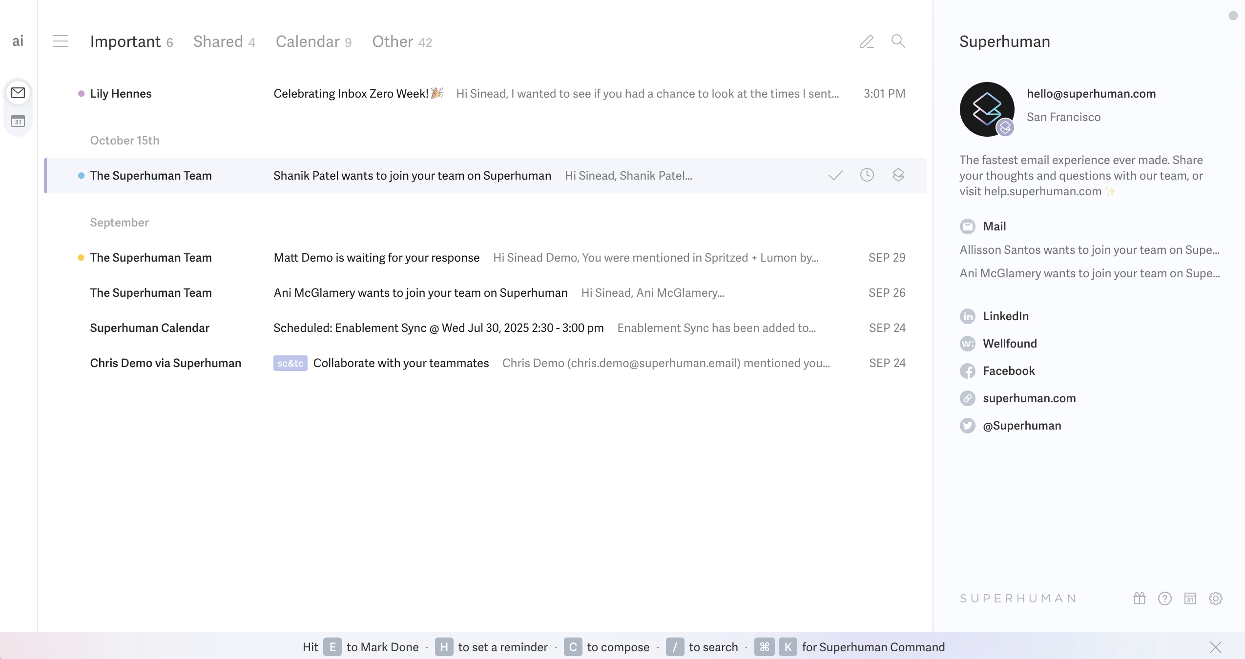Viewport: 1245px width, 659px height.
Task: Open the gift referral icon
Action: click(x=1139, y=598)
